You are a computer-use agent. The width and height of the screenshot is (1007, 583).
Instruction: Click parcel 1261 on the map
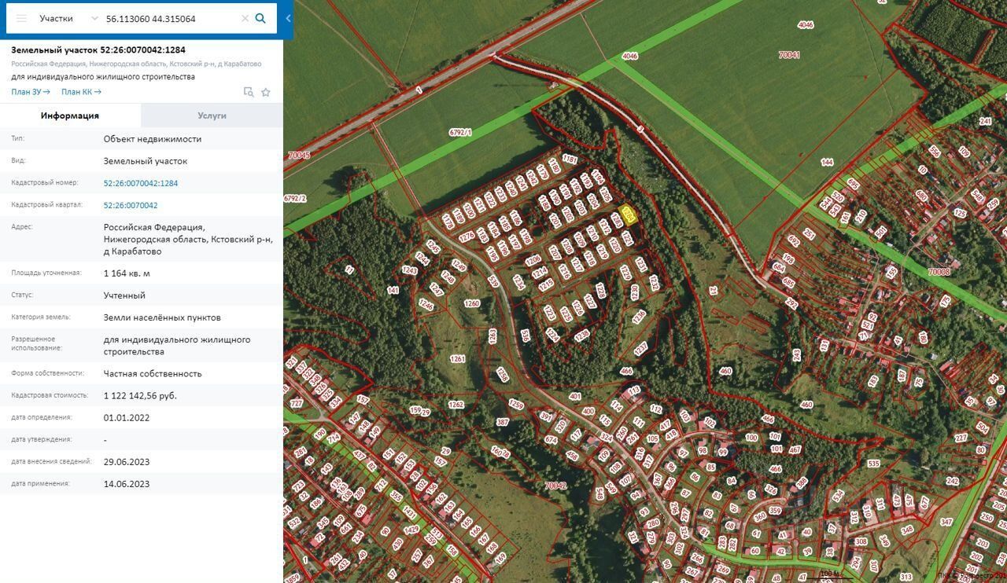tap(457, 358)
